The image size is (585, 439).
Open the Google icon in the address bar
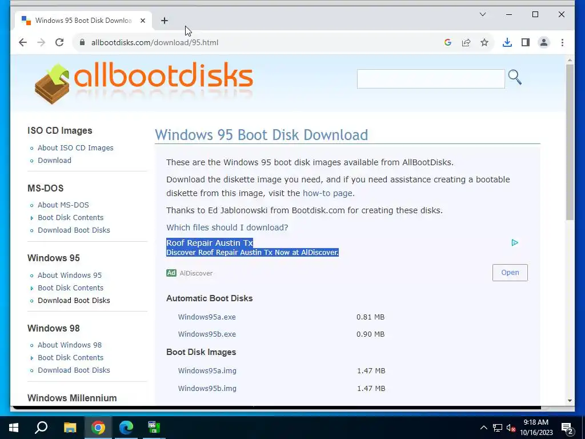click(x=448, y=42)
